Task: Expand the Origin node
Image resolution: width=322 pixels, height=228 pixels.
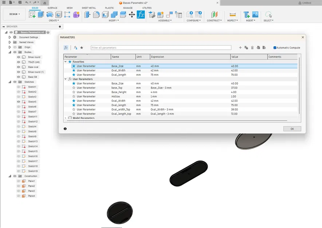Action: point(9,47)
